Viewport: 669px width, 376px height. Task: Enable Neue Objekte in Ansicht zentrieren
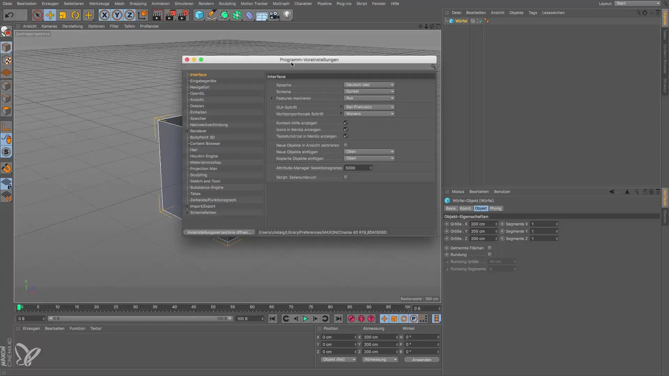[x=346, y=145]
